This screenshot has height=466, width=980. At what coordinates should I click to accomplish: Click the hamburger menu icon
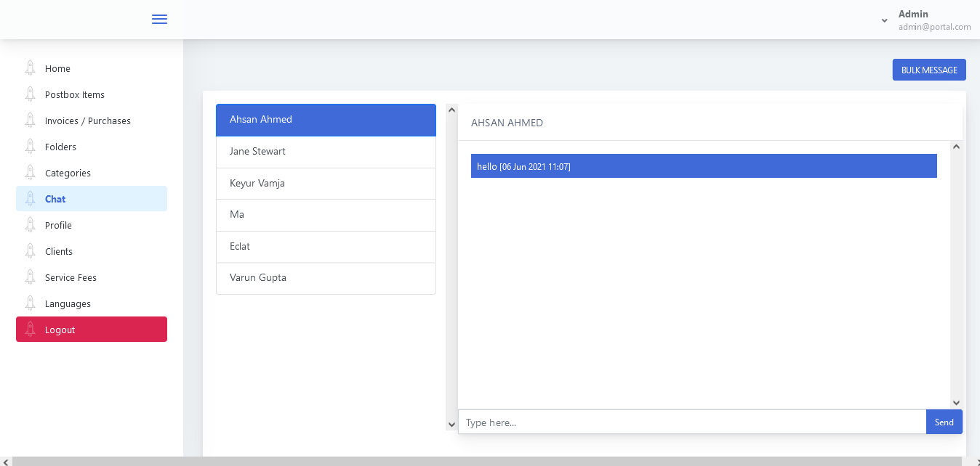159,19
